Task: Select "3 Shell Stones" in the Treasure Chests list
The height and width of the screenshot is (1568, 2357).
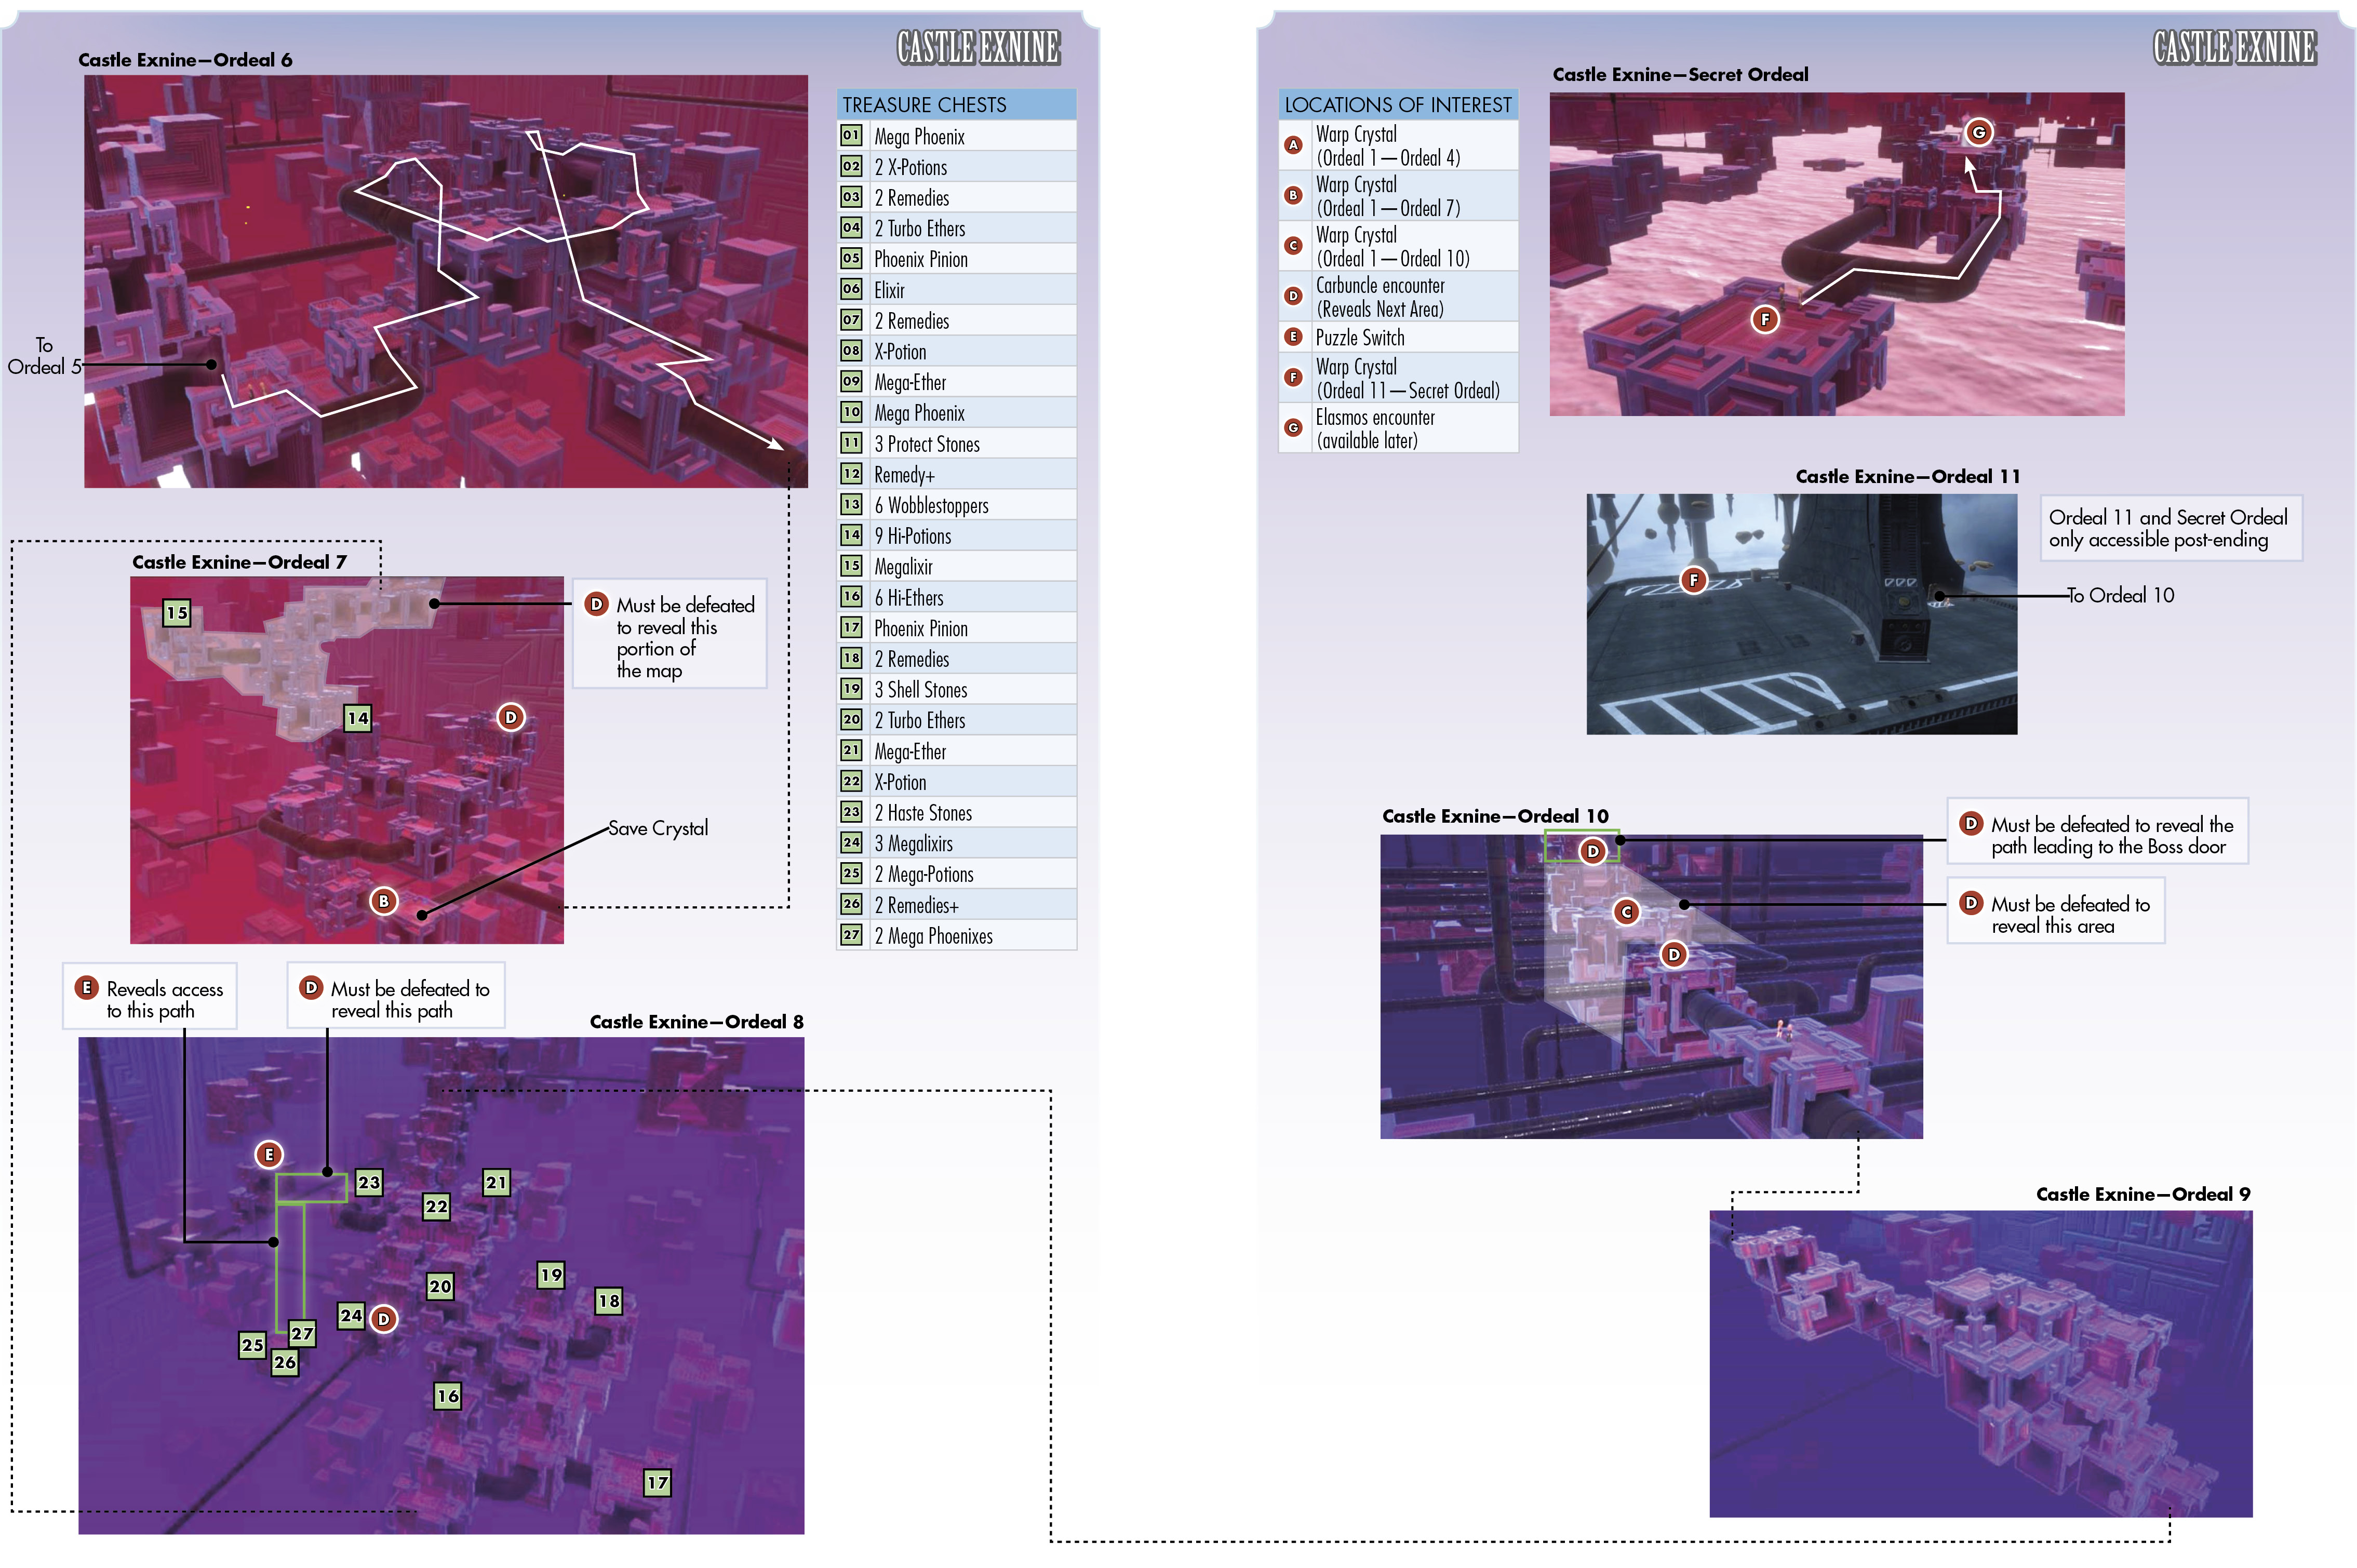Action: point(957,690)
